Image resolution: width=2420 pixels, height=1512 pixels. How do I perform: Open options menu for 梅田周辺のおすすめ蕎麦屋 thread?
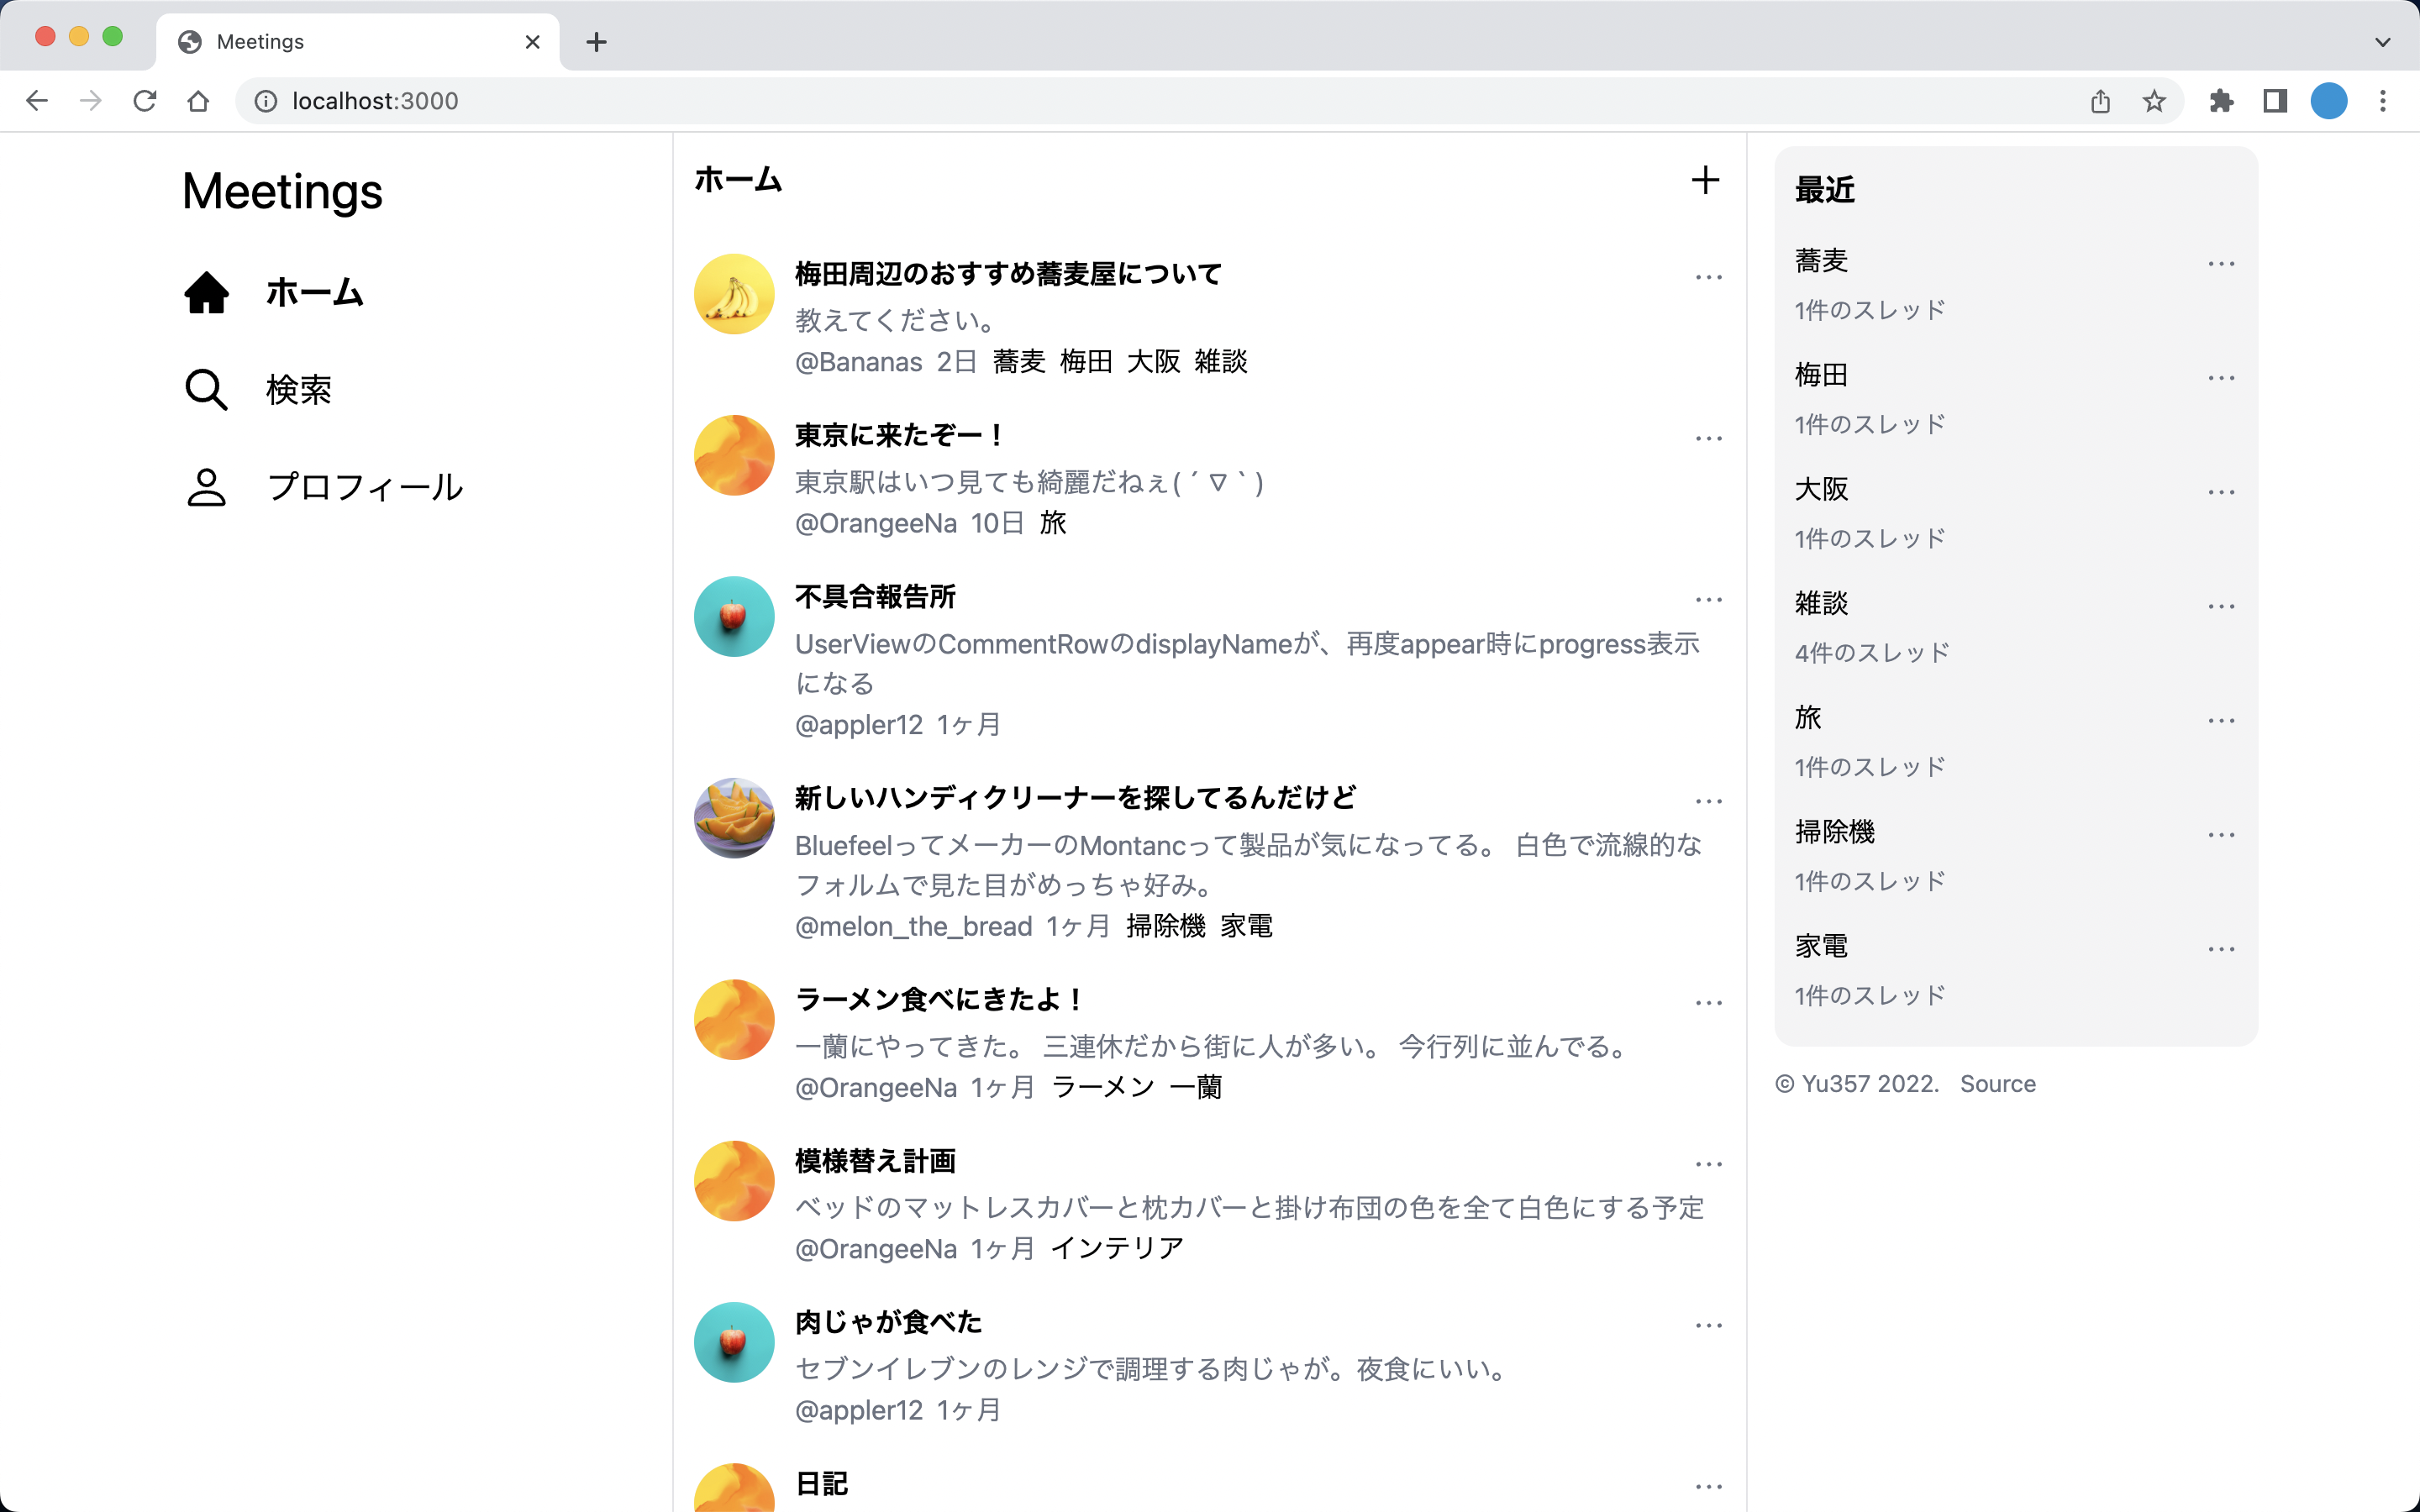click(x=1708, y=276)
